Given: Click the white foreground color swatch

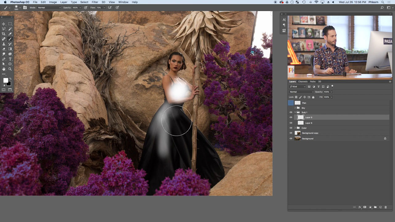Looking at the screenshot, I should pos(6,80).
